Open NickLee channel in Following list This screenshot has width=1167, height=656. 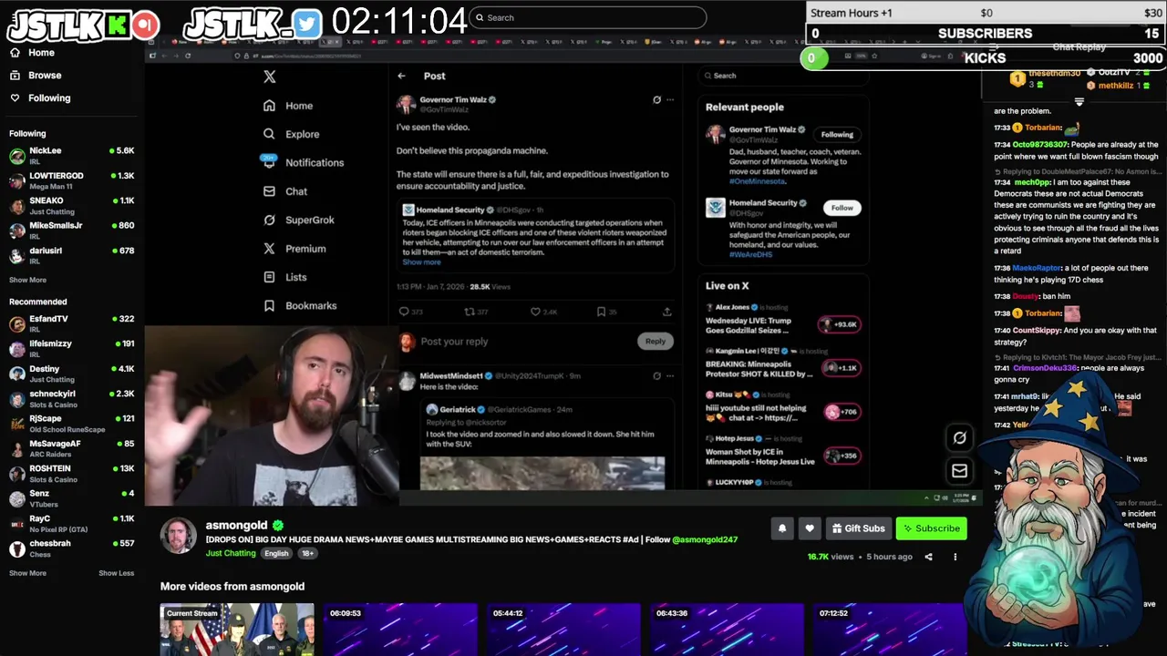click(71, 155)
